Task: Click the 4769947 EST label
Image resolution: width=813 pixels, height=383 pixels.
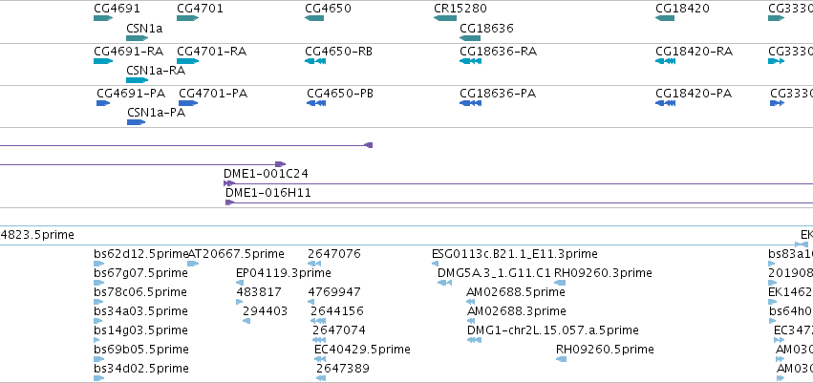Action: pyautogui.click(x=334, y=292)
